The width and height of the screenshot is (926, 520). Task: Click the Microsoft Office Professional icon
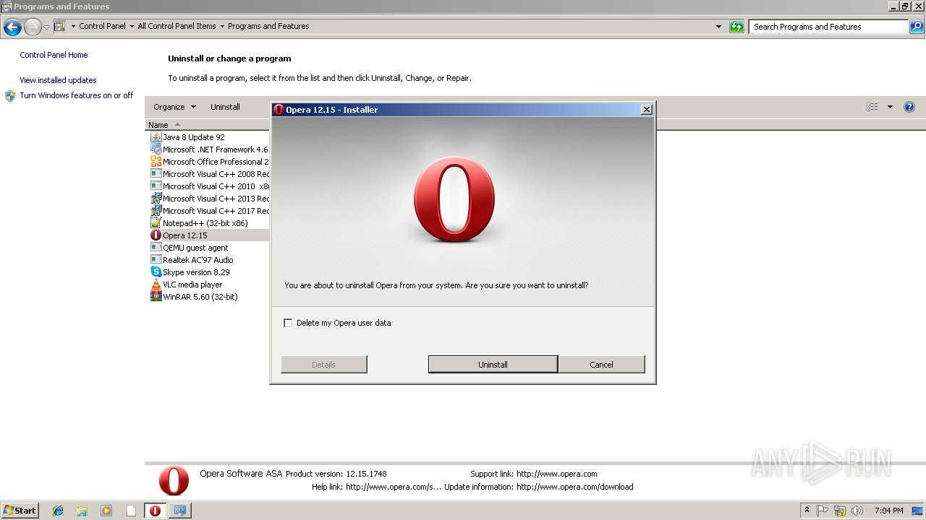(x=156, y=162)
